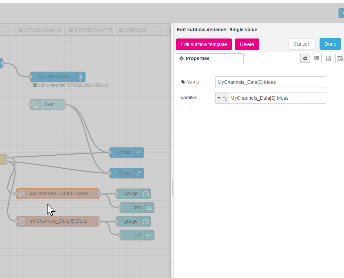Image resolution: width=344 pixels, height=278 pixels.
Task: Open the varfilter type dropdown arrow
Action: click(220, 98)
